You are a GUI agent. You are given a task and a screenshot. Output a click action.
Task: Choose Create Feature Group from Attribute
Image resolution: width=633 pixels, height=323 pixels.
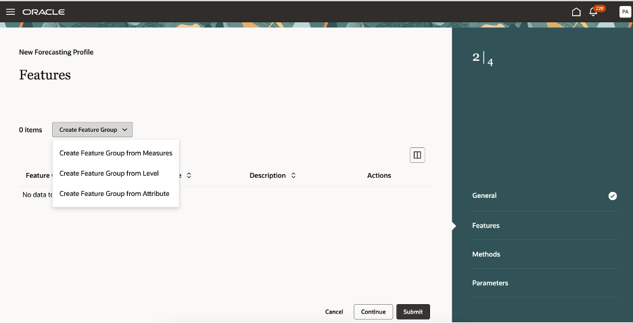point(116,193)
